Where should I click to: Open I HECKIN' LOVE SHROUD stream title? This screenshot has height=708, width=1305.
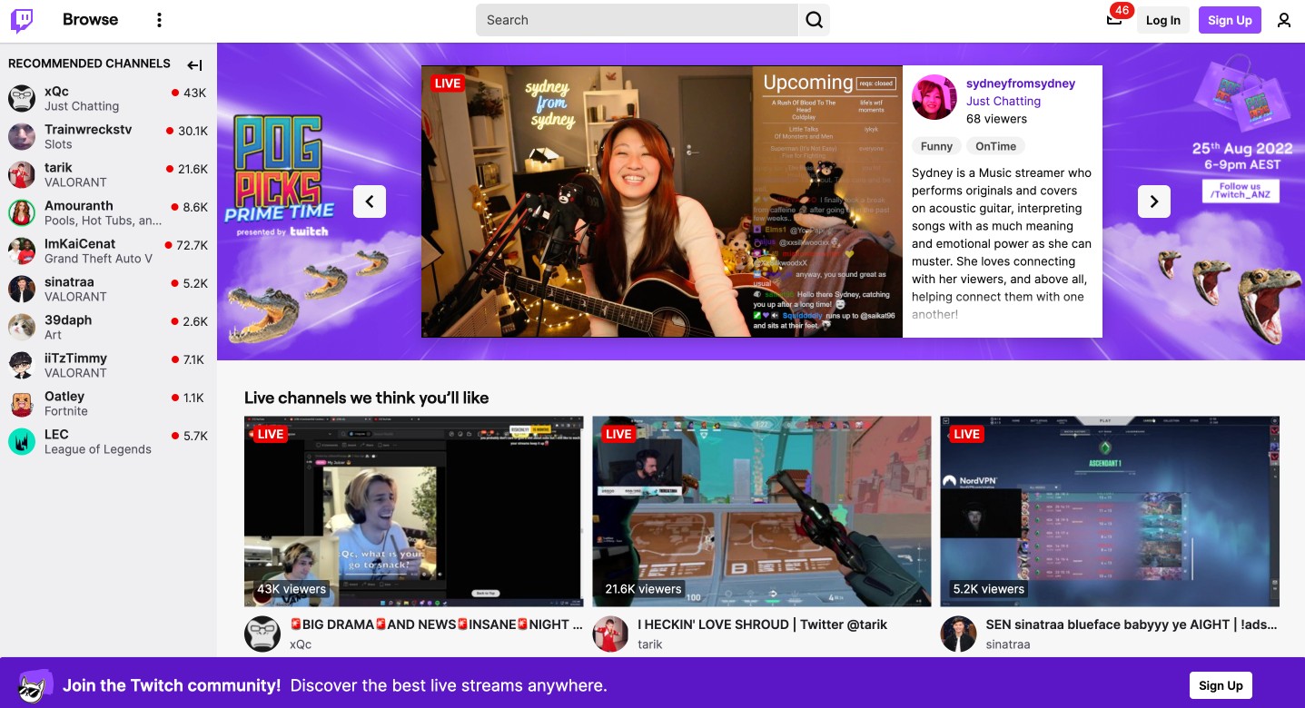763,624
